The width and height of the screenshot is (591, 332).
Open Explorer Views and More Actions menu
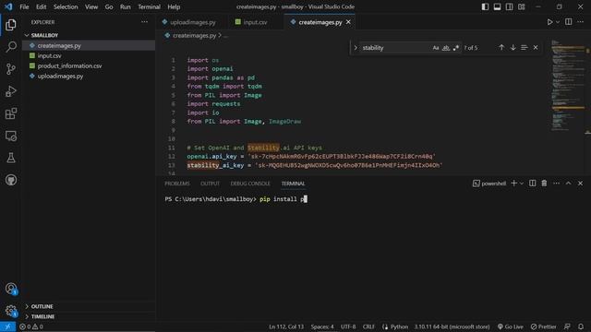[x=144, y=22]
